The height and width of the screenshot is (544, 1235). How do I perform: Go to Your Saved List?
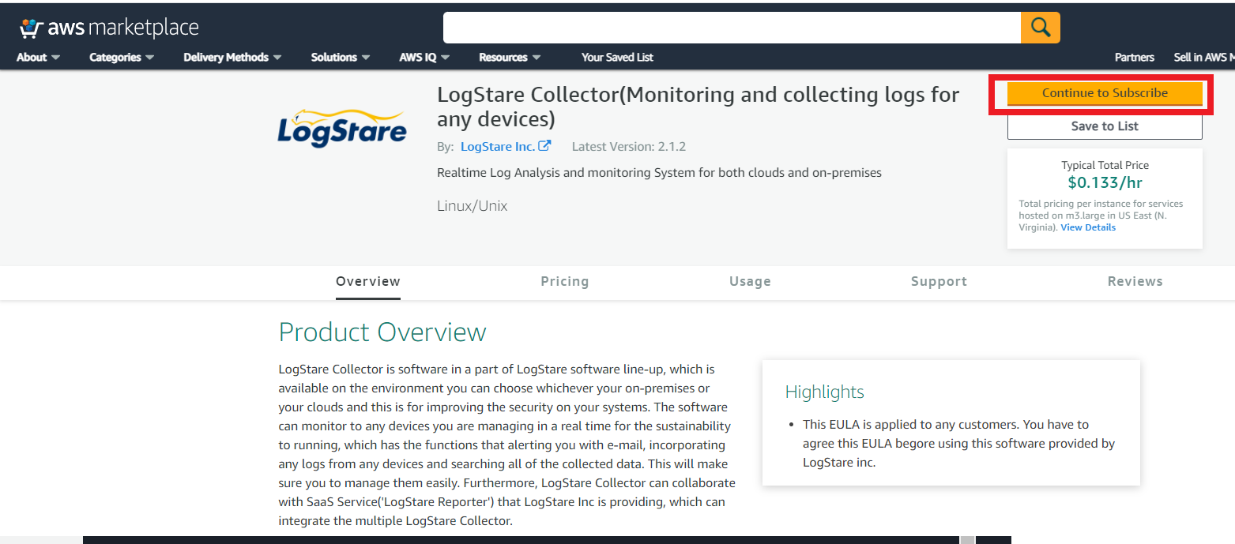point(617,57)
